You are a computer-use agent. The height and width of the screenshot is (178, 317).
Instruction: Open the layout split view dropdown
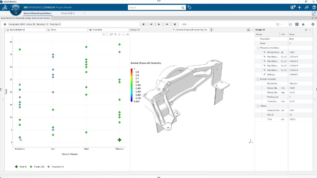pyautogui.click(x=279, y=24)
